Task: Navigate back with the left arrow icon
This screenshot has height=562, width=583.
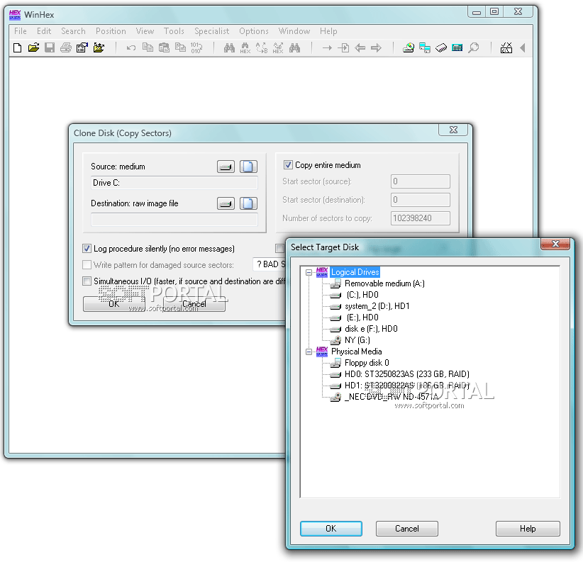Action: point(360,48)
